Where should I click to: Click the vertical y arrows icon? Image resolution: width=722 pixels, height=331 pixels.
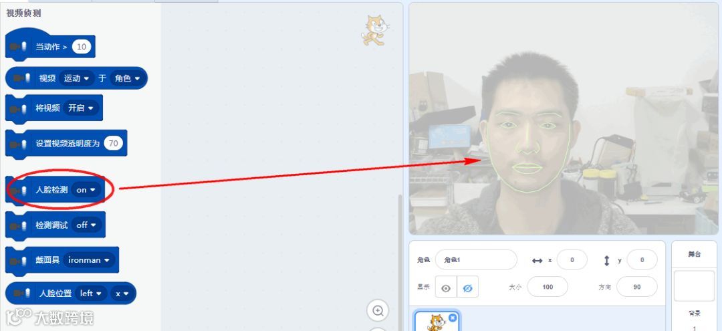(606, 261)
